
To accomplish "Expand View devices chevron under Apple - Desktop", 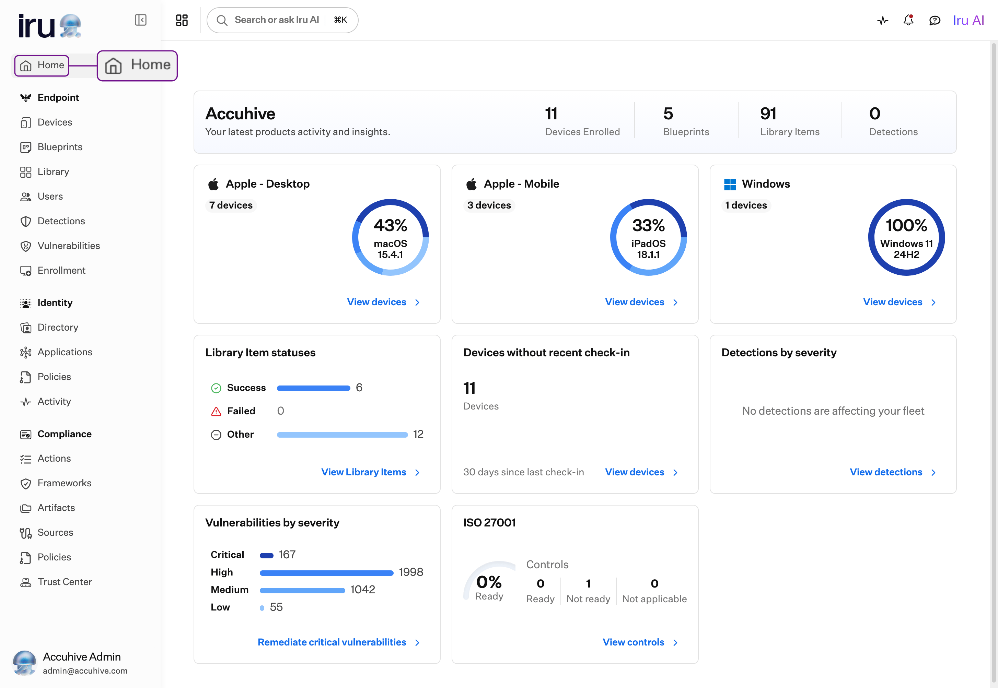I will click(x=417, y=303).
